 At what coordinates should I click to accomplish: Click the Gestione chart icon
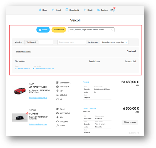(98, 10)
